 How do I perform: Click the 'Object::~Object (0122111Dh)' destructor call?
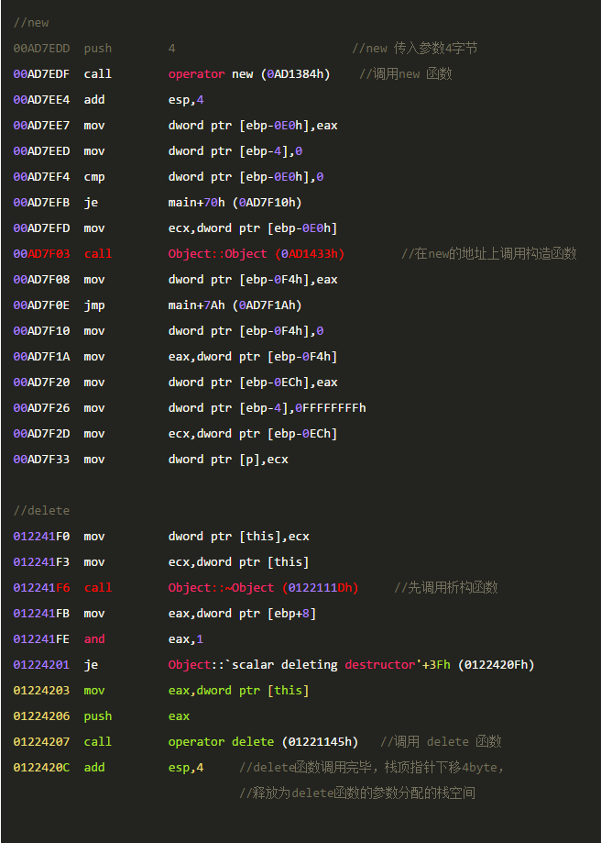pos(263,588)
